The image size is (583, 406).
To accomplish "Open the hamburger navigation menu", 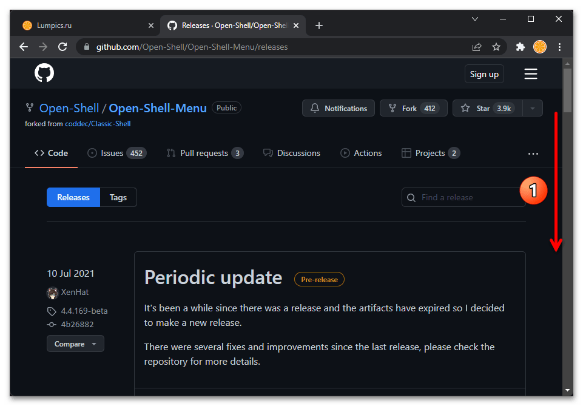I will 531,74.
